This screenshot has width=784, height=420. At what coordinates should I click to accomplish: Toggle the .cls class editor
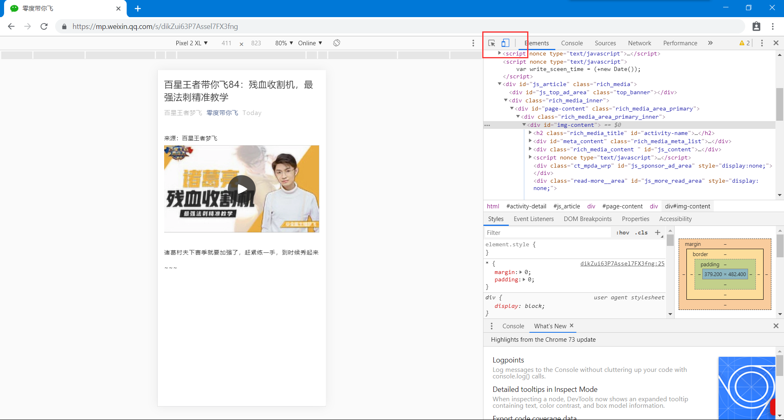pyautogui.click(x=641, y=232)
